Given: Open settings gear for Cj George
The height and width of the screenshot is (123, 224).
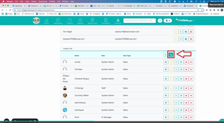Looking at the screenshot, I should (166, 88).
